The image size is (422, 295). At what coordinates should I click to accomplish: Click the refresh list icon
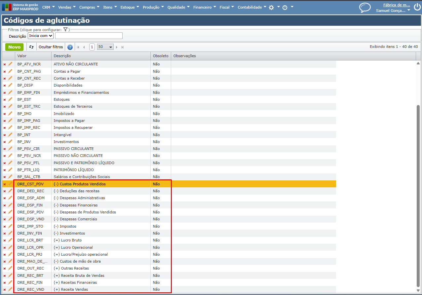click(x=31, y=47)
